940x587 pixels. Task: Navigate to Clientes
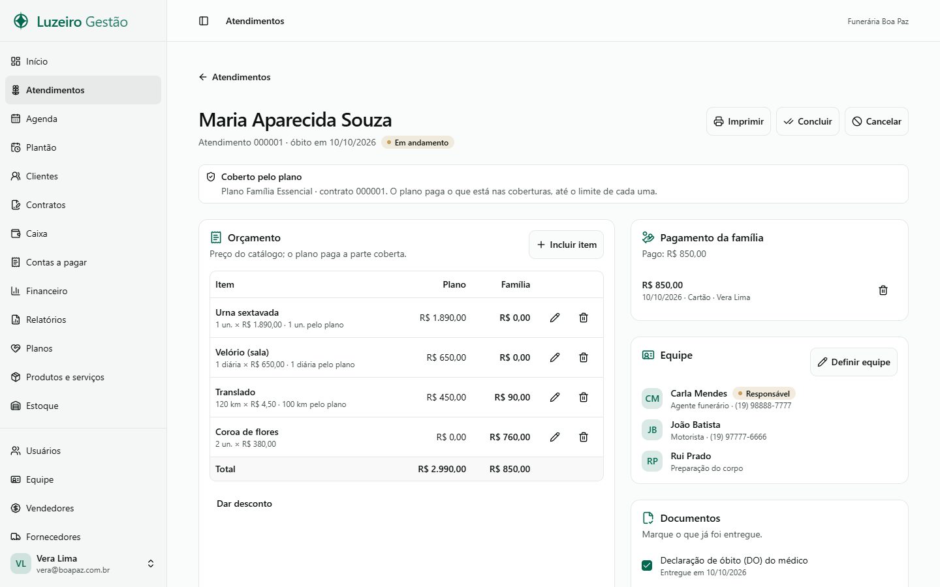click(x=84, y=176)
